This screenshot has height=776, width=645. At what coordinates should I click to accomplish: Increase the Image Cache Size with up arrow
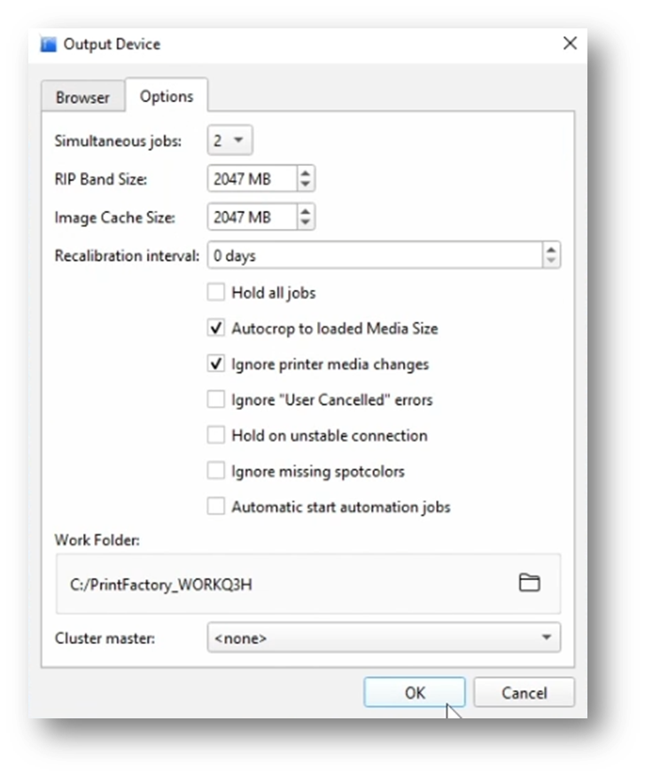point(306,211)
